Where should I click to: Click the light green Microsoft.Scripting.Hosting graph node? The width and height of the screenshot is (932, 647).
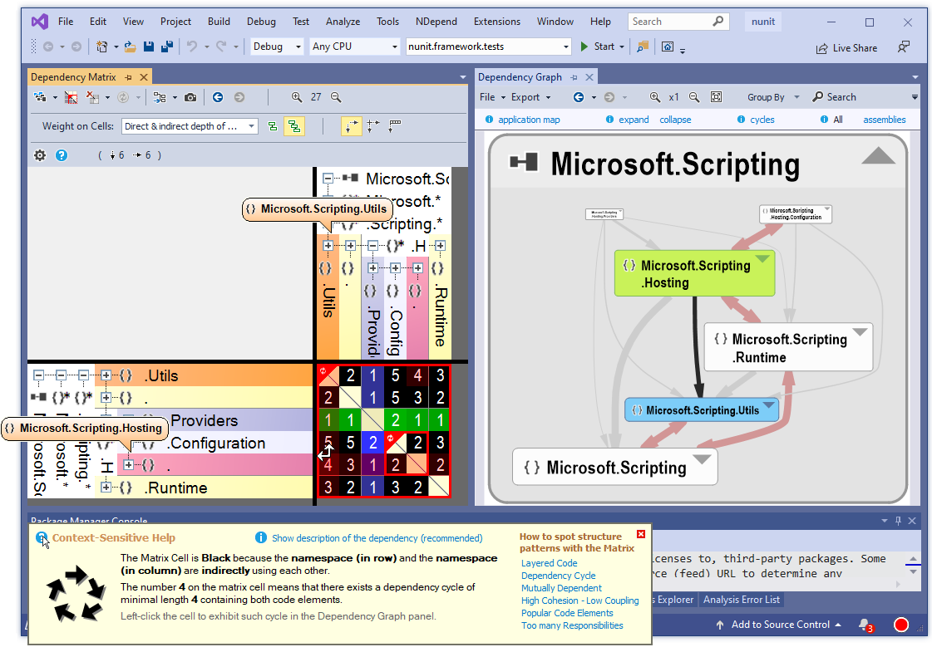click(x=694, y=273)
